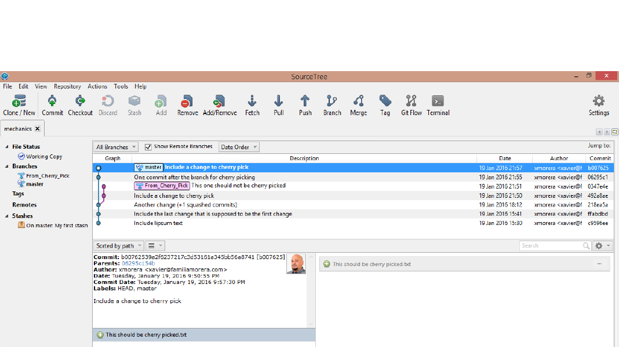This screenshot has height=347, width=619.
Task: Open Git Flow from toolbar
Action: click(x=412, y=105)
